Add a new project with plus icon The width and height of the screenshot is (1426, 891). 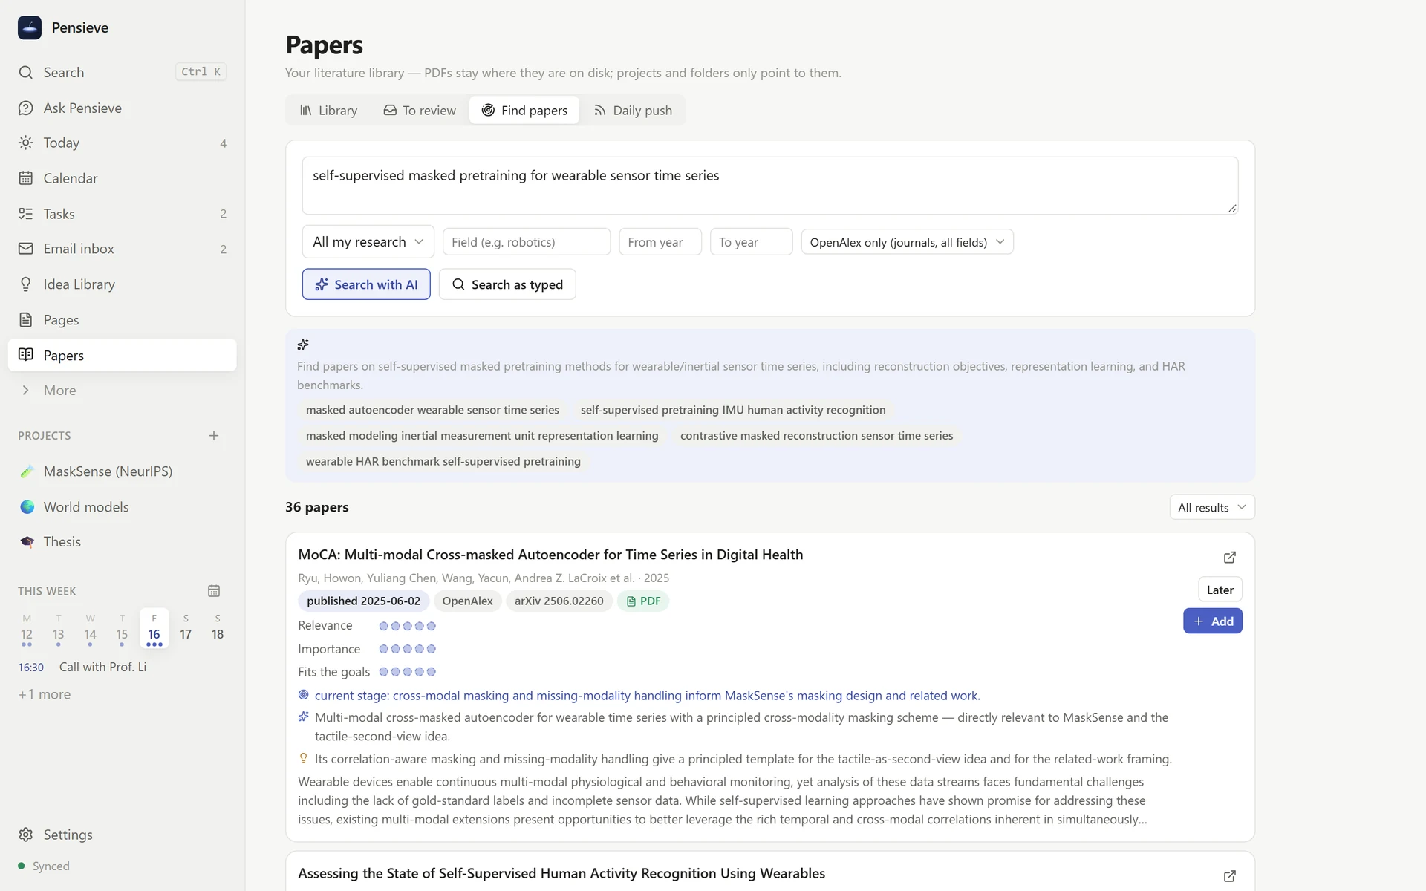pyautogui.click(x=214, y=436)
